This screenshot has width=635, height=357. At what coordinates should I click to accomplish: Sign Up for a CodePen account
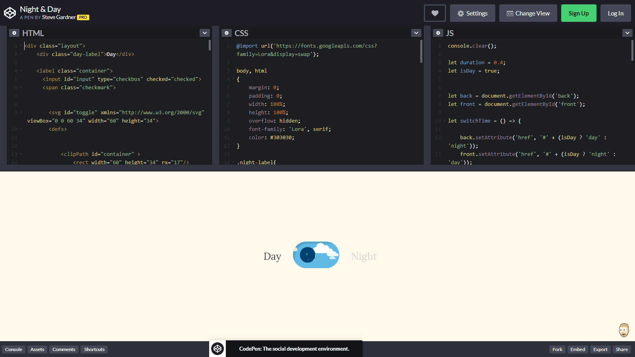coord(579,13)
